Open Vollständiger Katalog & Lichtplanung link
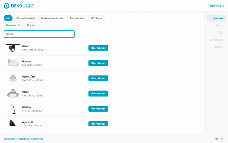The width and height of the screenshot is (228, 143). tap(24, 139)
